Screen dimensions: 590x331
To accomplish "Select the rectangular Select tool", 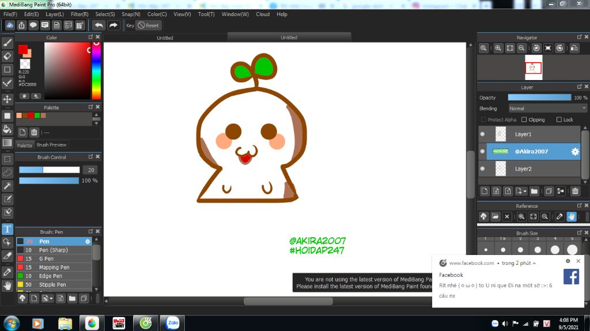I will click(7, 159).
